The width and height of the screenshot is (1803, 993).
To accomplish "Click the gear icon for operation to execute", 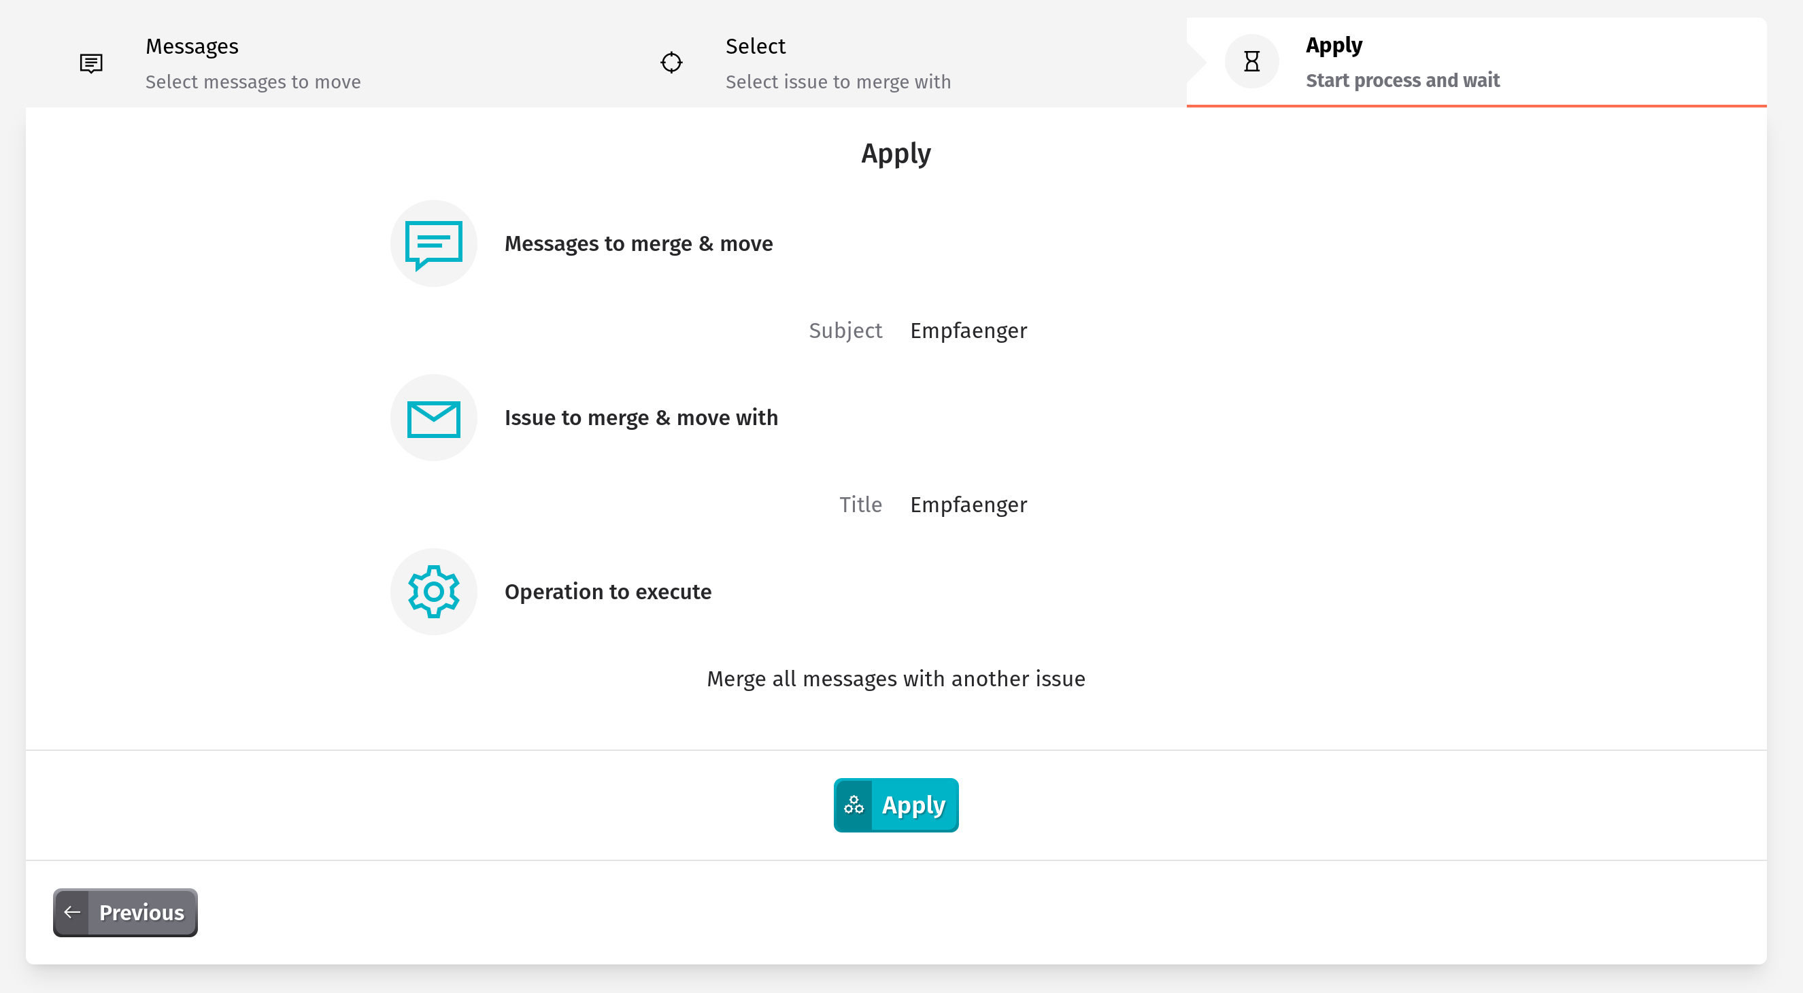I will click(434, 592).
